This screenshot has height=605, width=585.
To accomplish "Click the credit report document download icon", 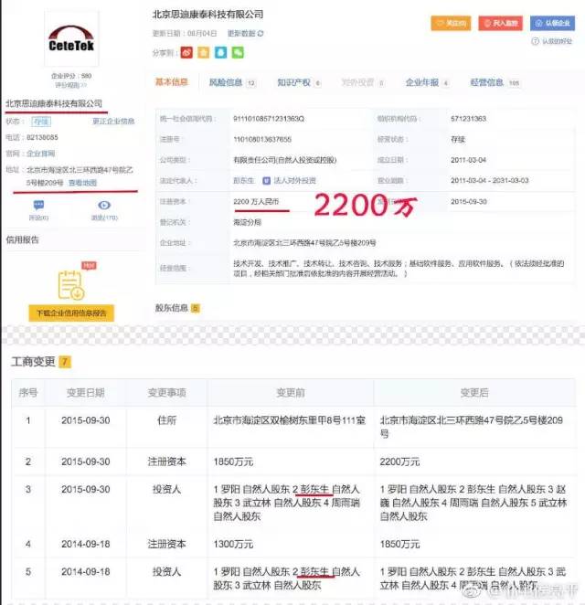I will tap(71, 285).
